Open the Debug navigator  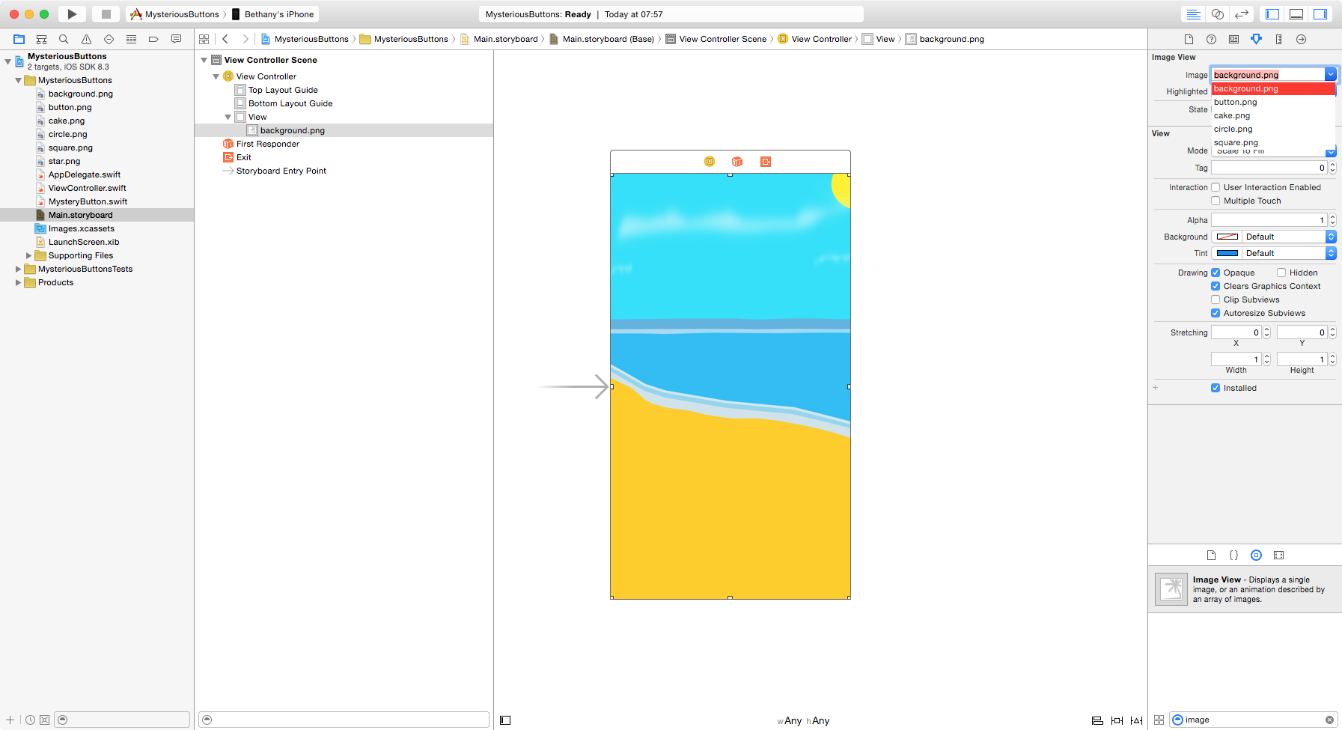131,39
